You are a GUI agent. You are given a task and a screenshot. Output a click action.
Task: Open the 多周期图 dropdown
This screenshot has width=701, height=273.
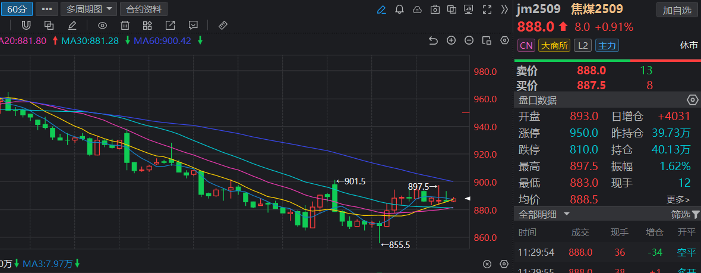(89, 9)
